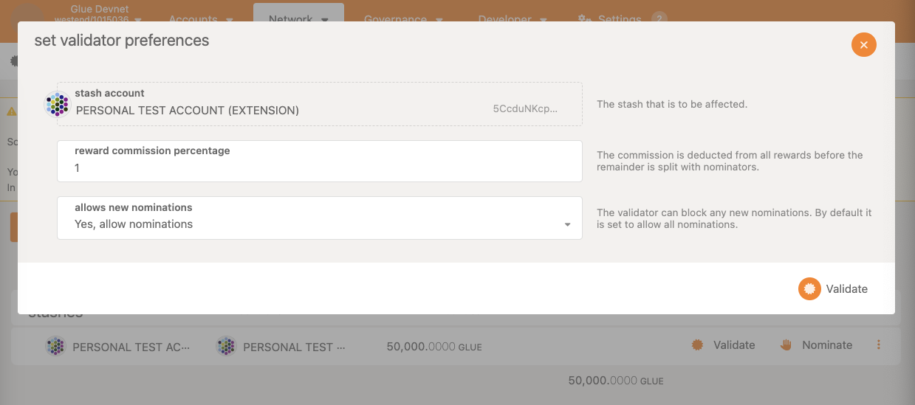915x405 pixels.
Task: Close the set validator preferences dialog
Action: pos(863,44)
